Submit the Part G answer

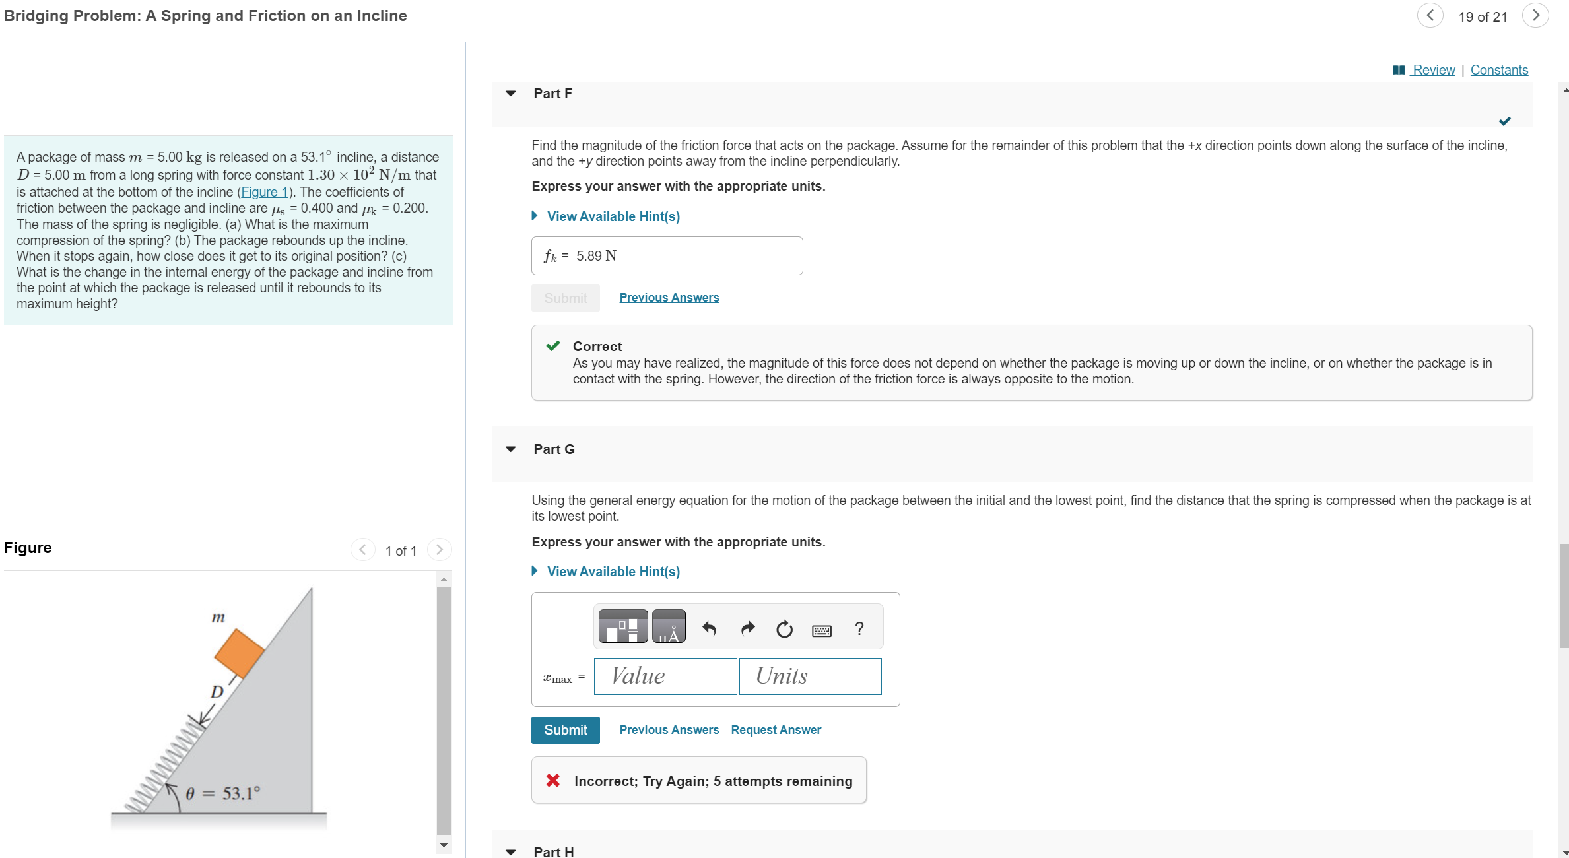[x=566, y=730]
